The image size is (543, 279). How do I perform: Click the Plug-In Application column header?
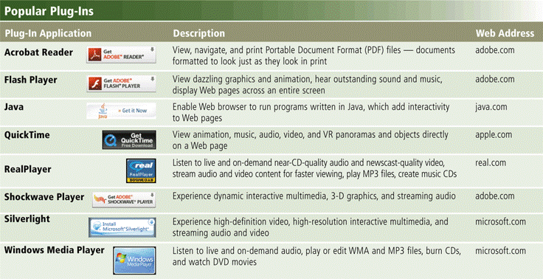pos(48,33)
